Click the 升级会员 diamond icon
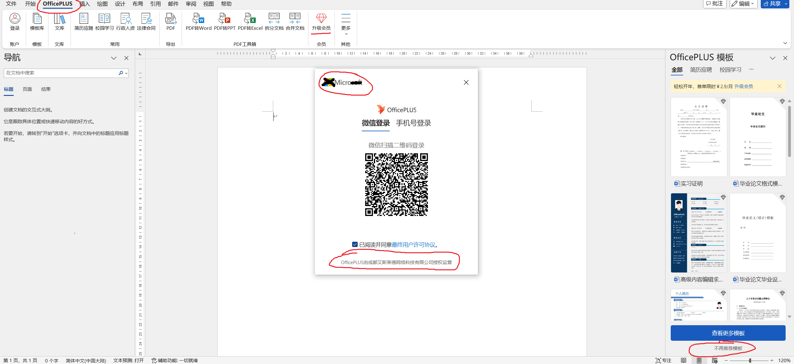This screenshot has width=794, height=364. [321, 19]
